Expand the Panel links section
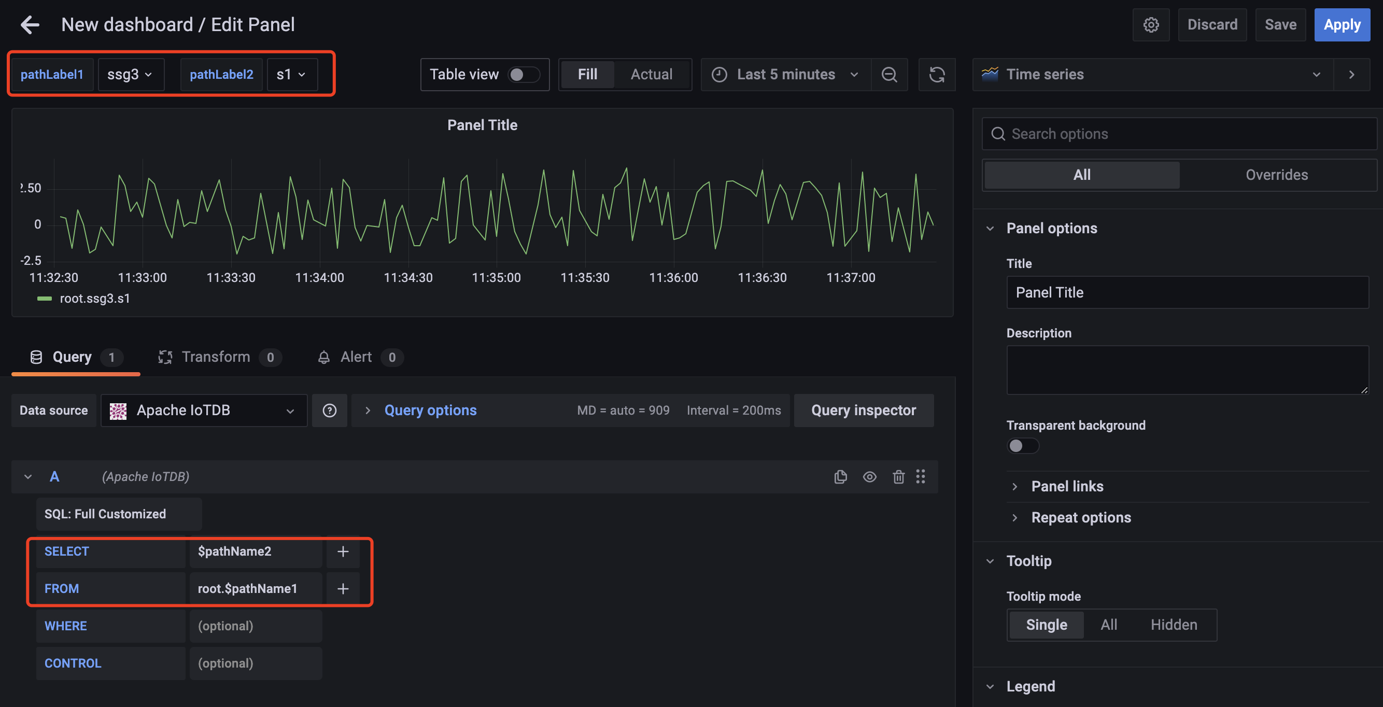Viewport: 1383px width, 707px height. tap(1067, 486)
